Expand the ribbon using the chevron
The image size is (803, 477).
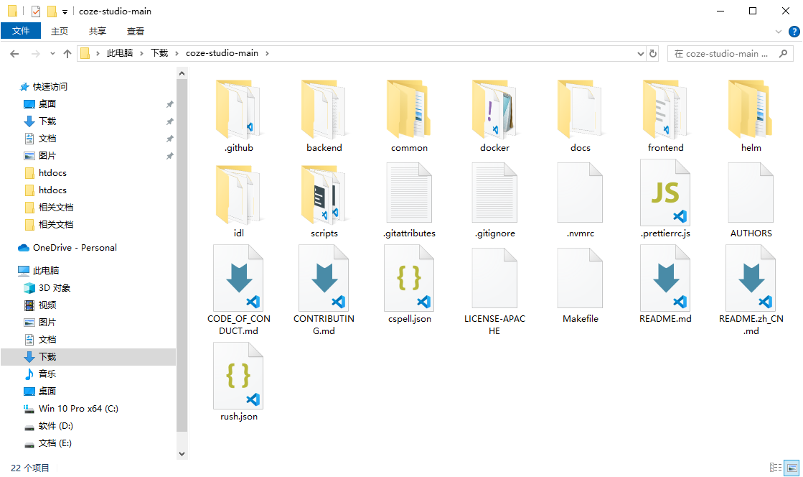[779, 32]
